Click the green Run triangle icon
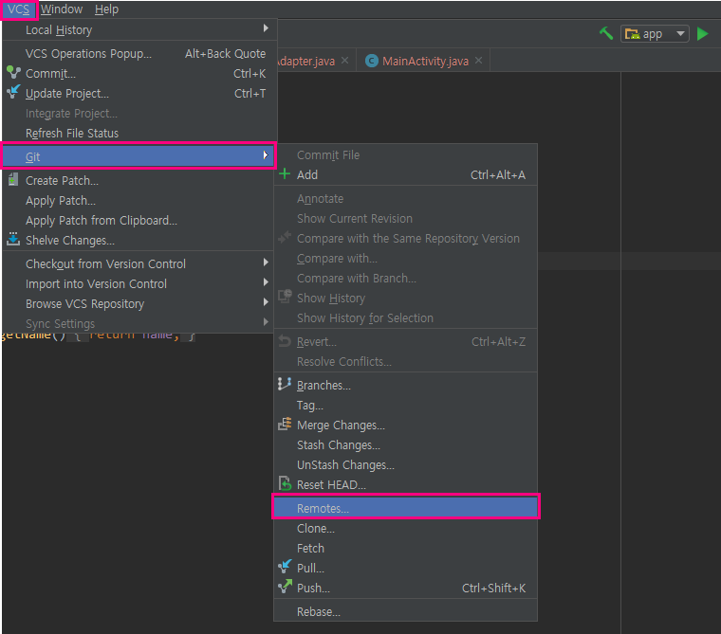The image size is (721, 634). tap(702, 34)
